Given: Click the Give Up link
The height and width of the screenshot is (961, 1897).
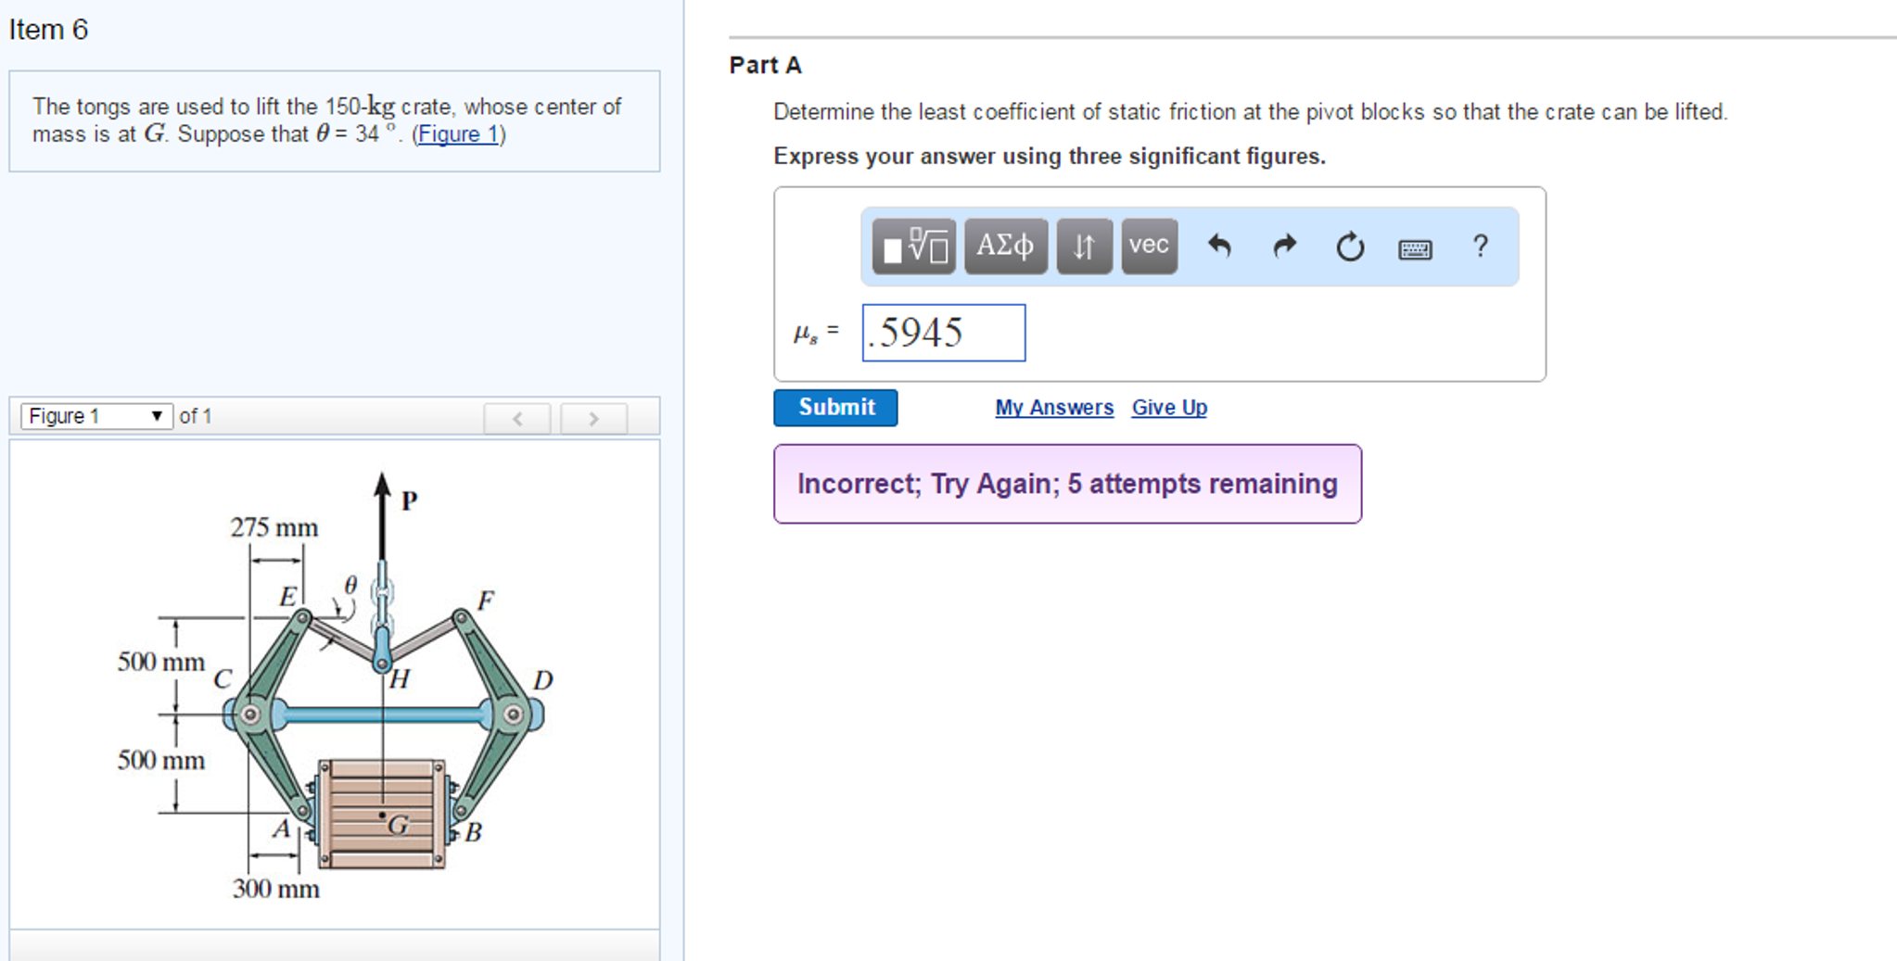Looking at the screenshot, I should pos(1169,408).
